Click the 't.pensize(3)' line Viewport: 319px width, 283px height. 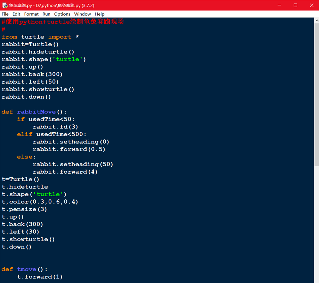click(x=24, y=209)
